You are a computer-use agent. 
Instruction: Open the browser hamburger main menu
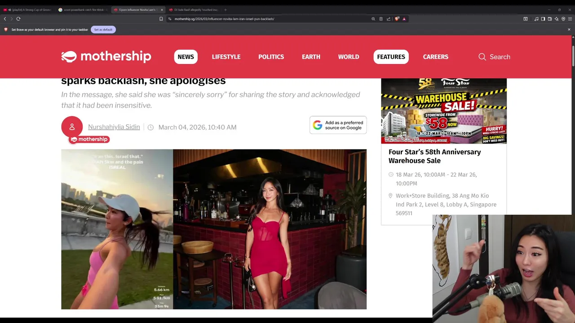pyautogui.click(x=570, y=19)
